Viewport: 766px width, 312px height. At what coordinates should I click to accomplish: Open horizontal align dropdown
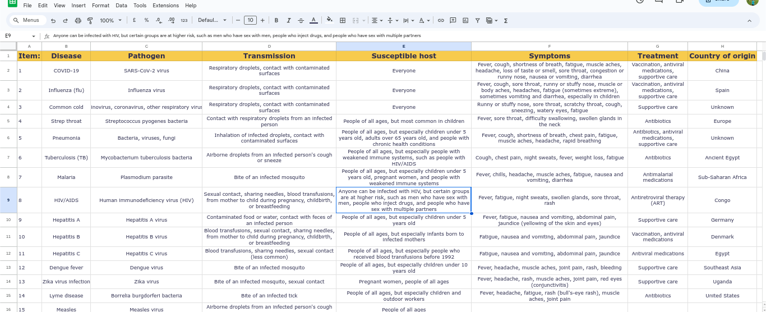pyautogui.click(x=377, y=20)
